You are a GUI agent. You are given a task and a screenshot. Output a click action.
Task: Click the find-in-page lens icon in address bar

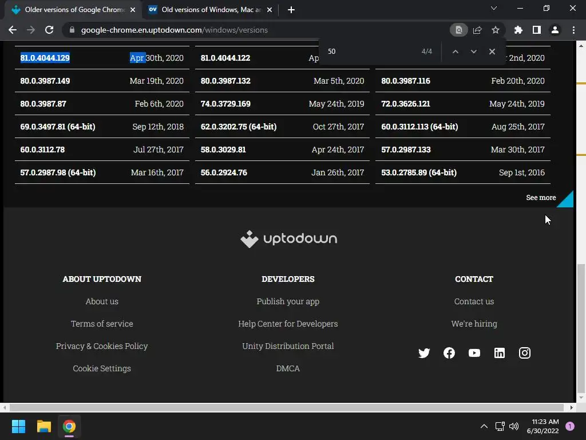tap(458, 30)
